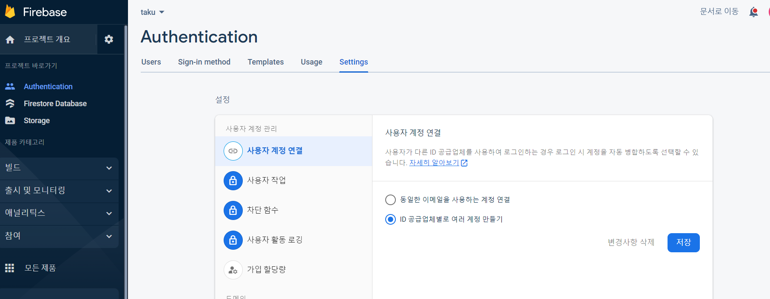Open the taku project dropdown
770x299 pixels.
[153, 12]
